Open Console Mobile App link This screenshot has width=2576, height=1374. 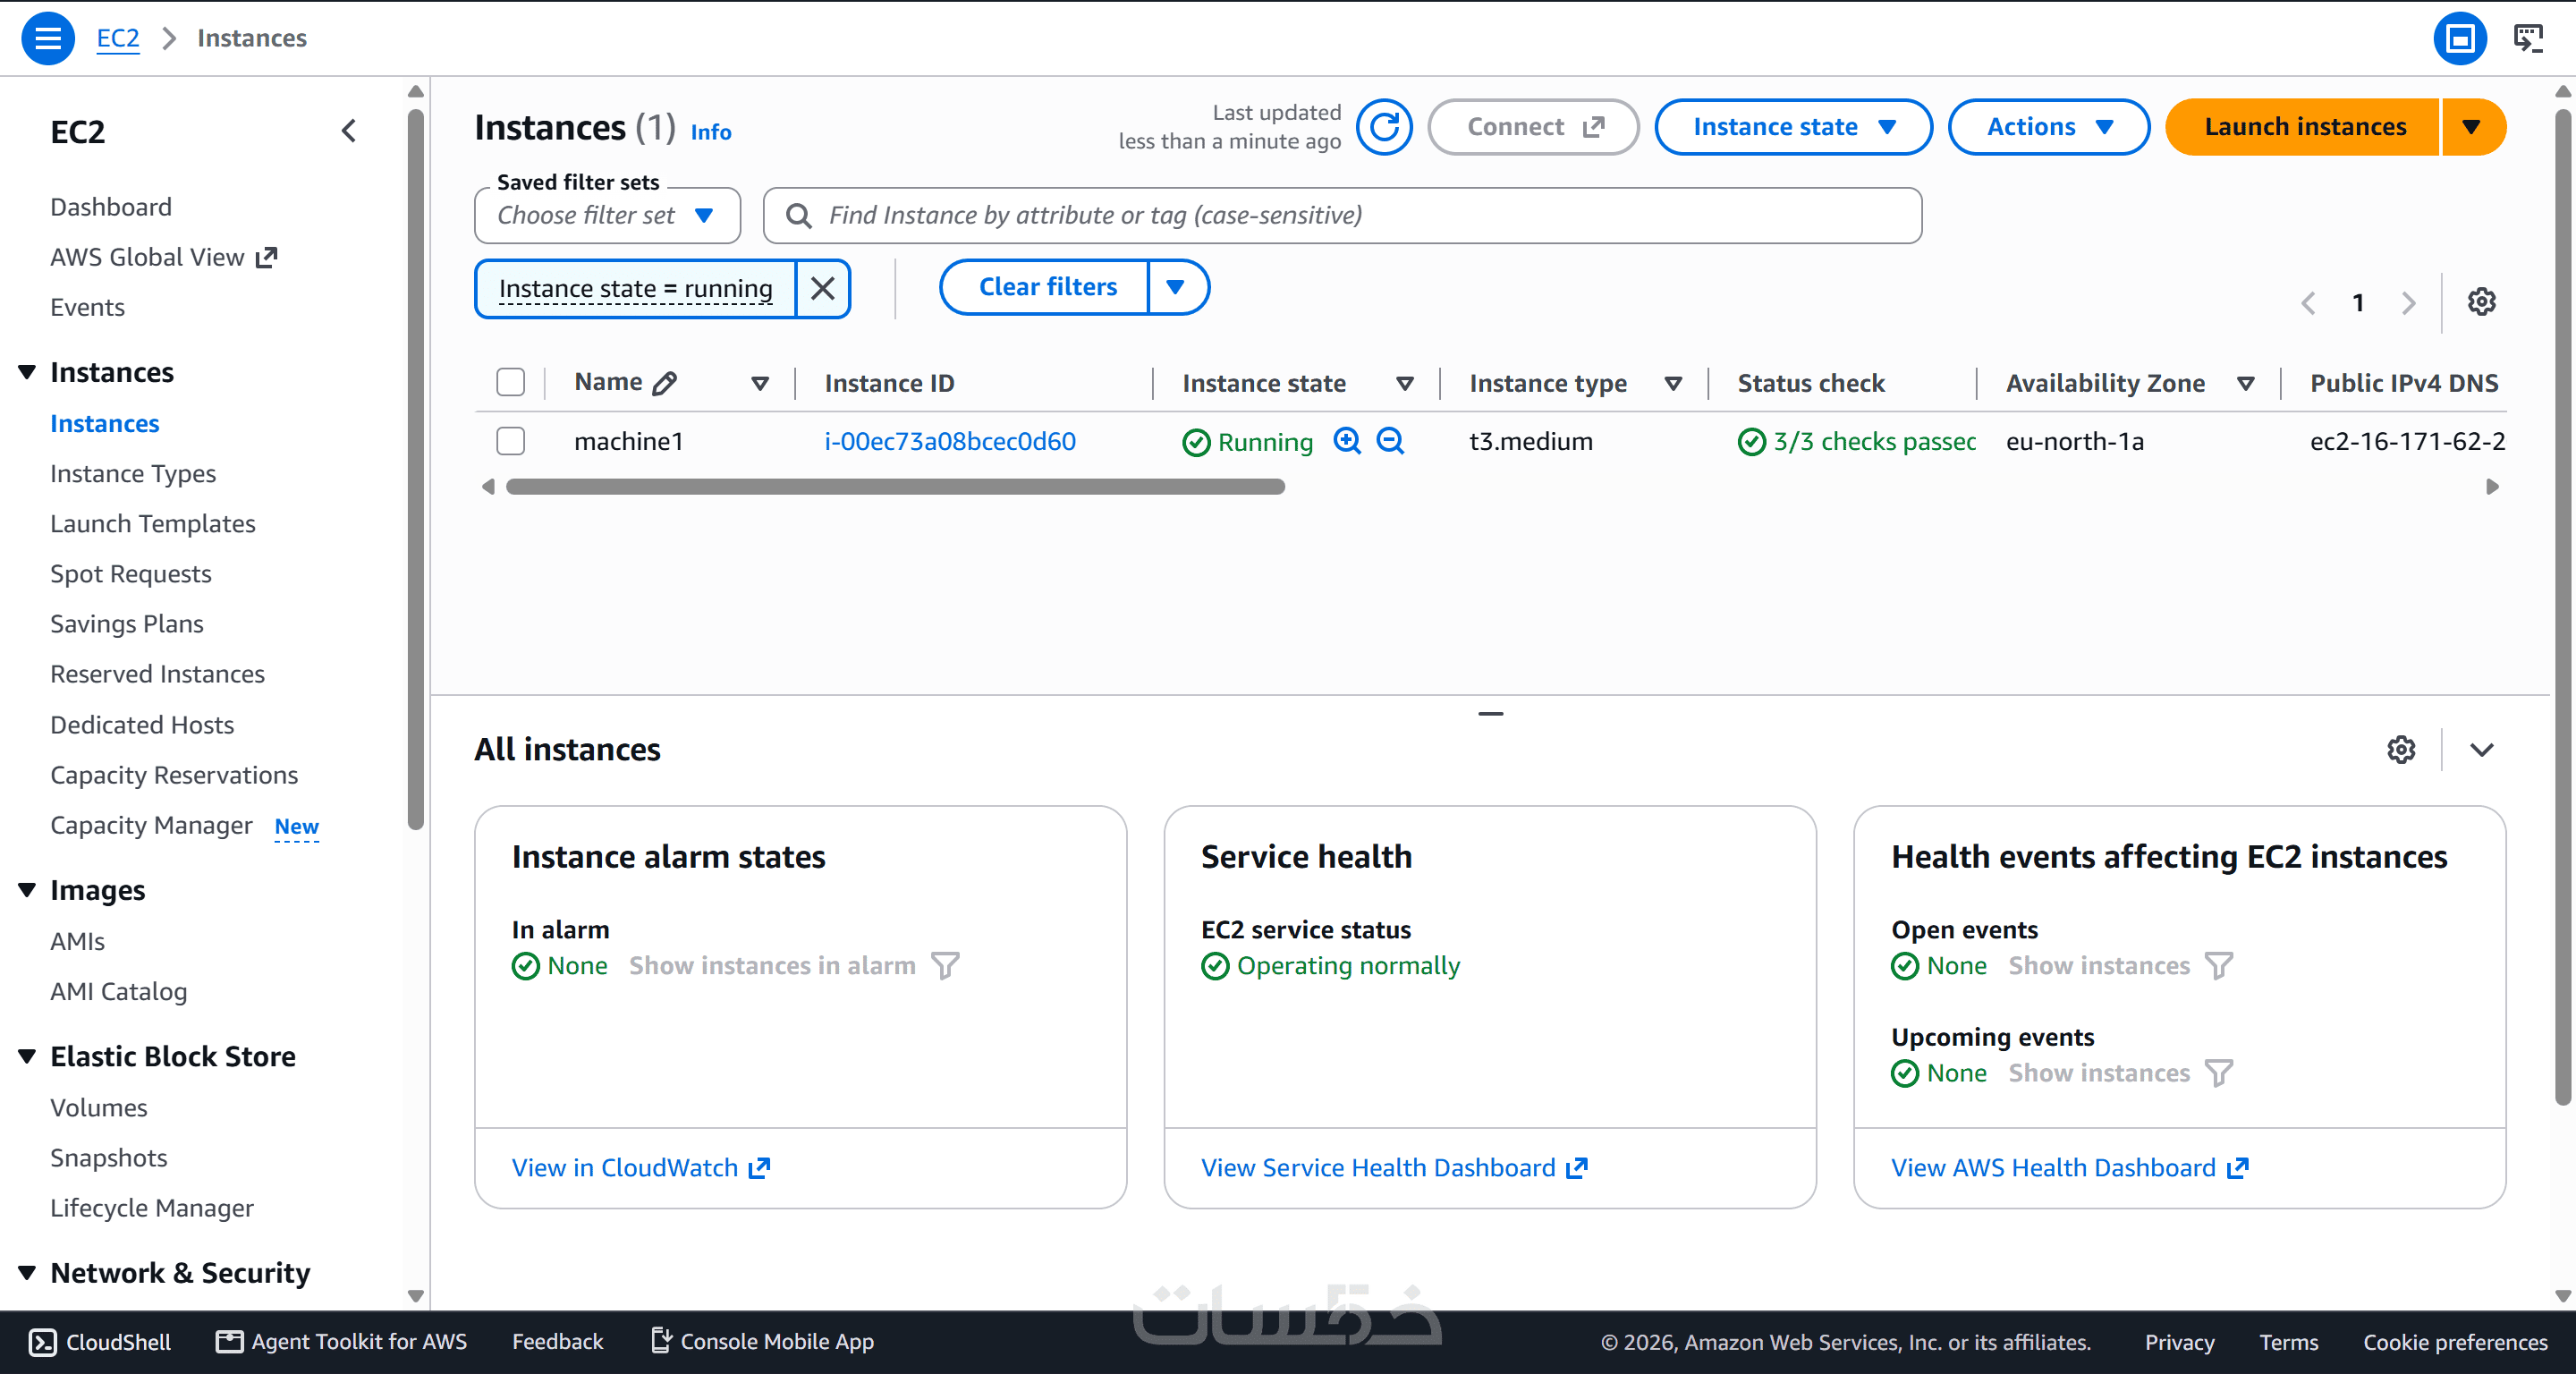762,1342
